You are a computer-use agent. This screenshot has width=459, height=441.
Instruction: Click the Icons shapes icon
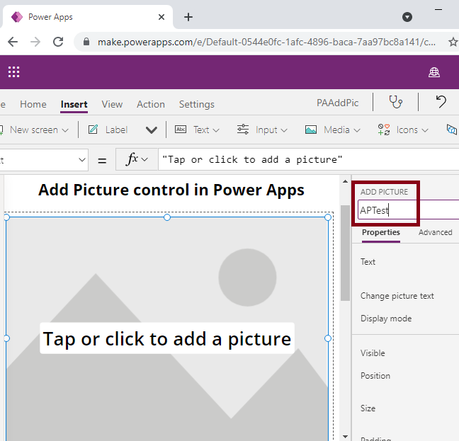coord(384,130)
